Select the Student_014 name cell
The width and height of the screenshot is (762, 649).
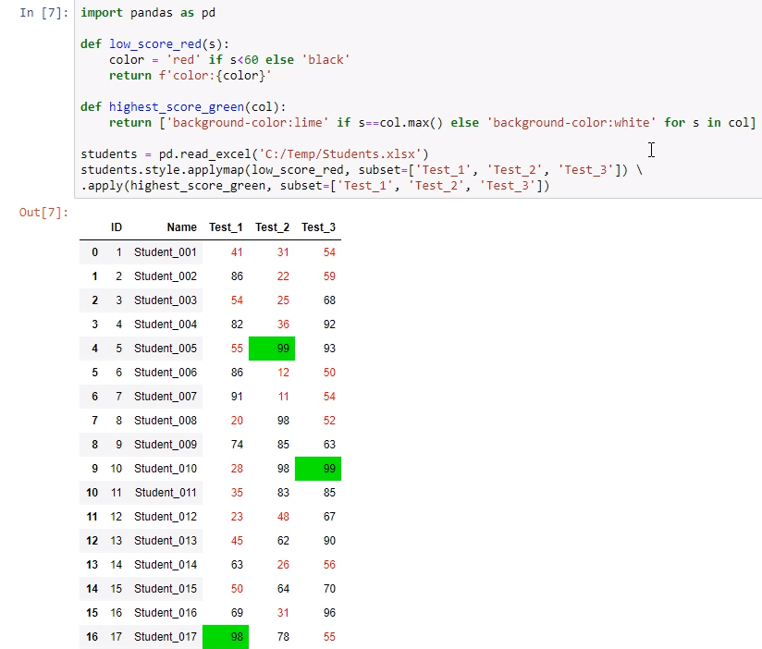[166, 565]
